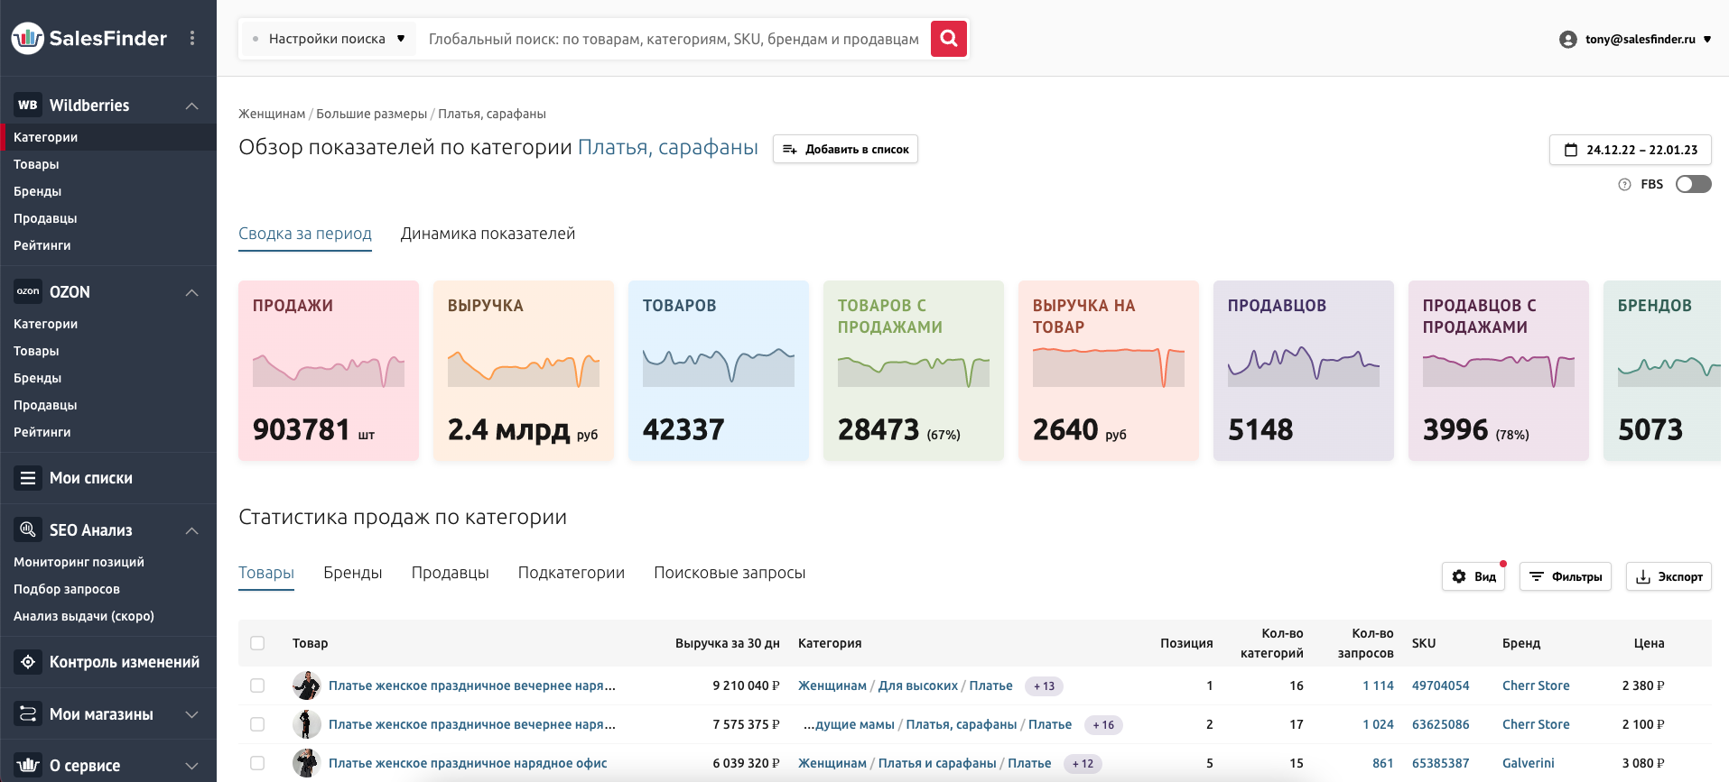
Task: Select the Подкатегории tab
Action: [x=571, y=573]
